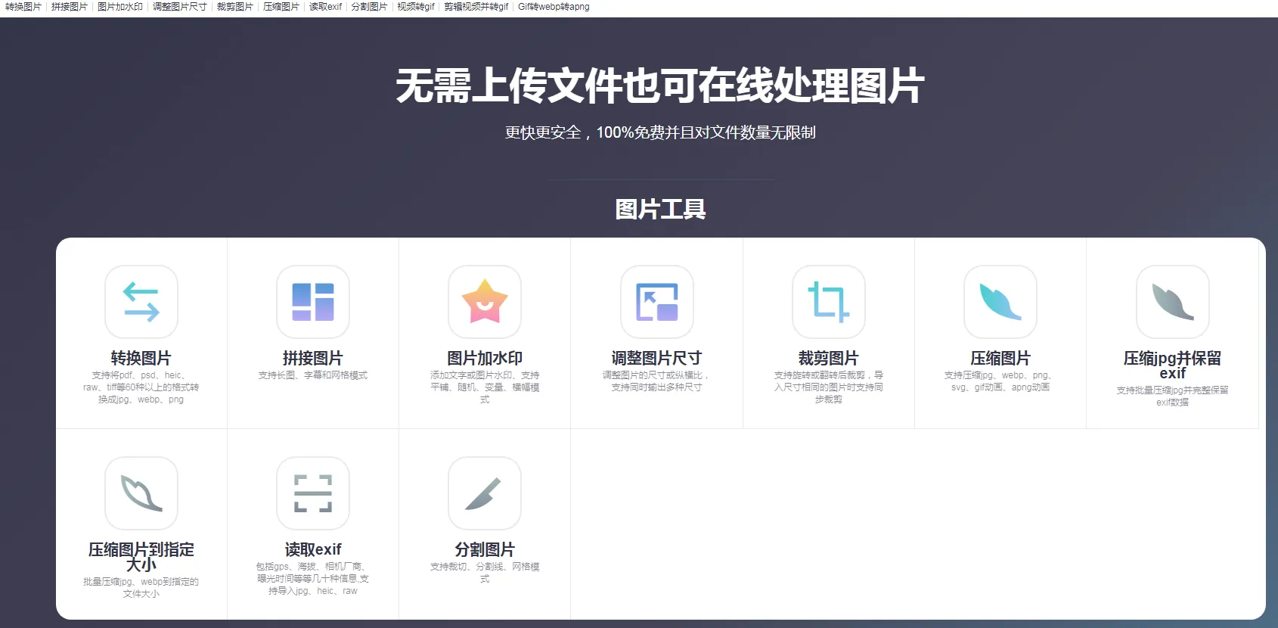Select Gif转webp转apng in the top menu

click(x=554, y=7)
